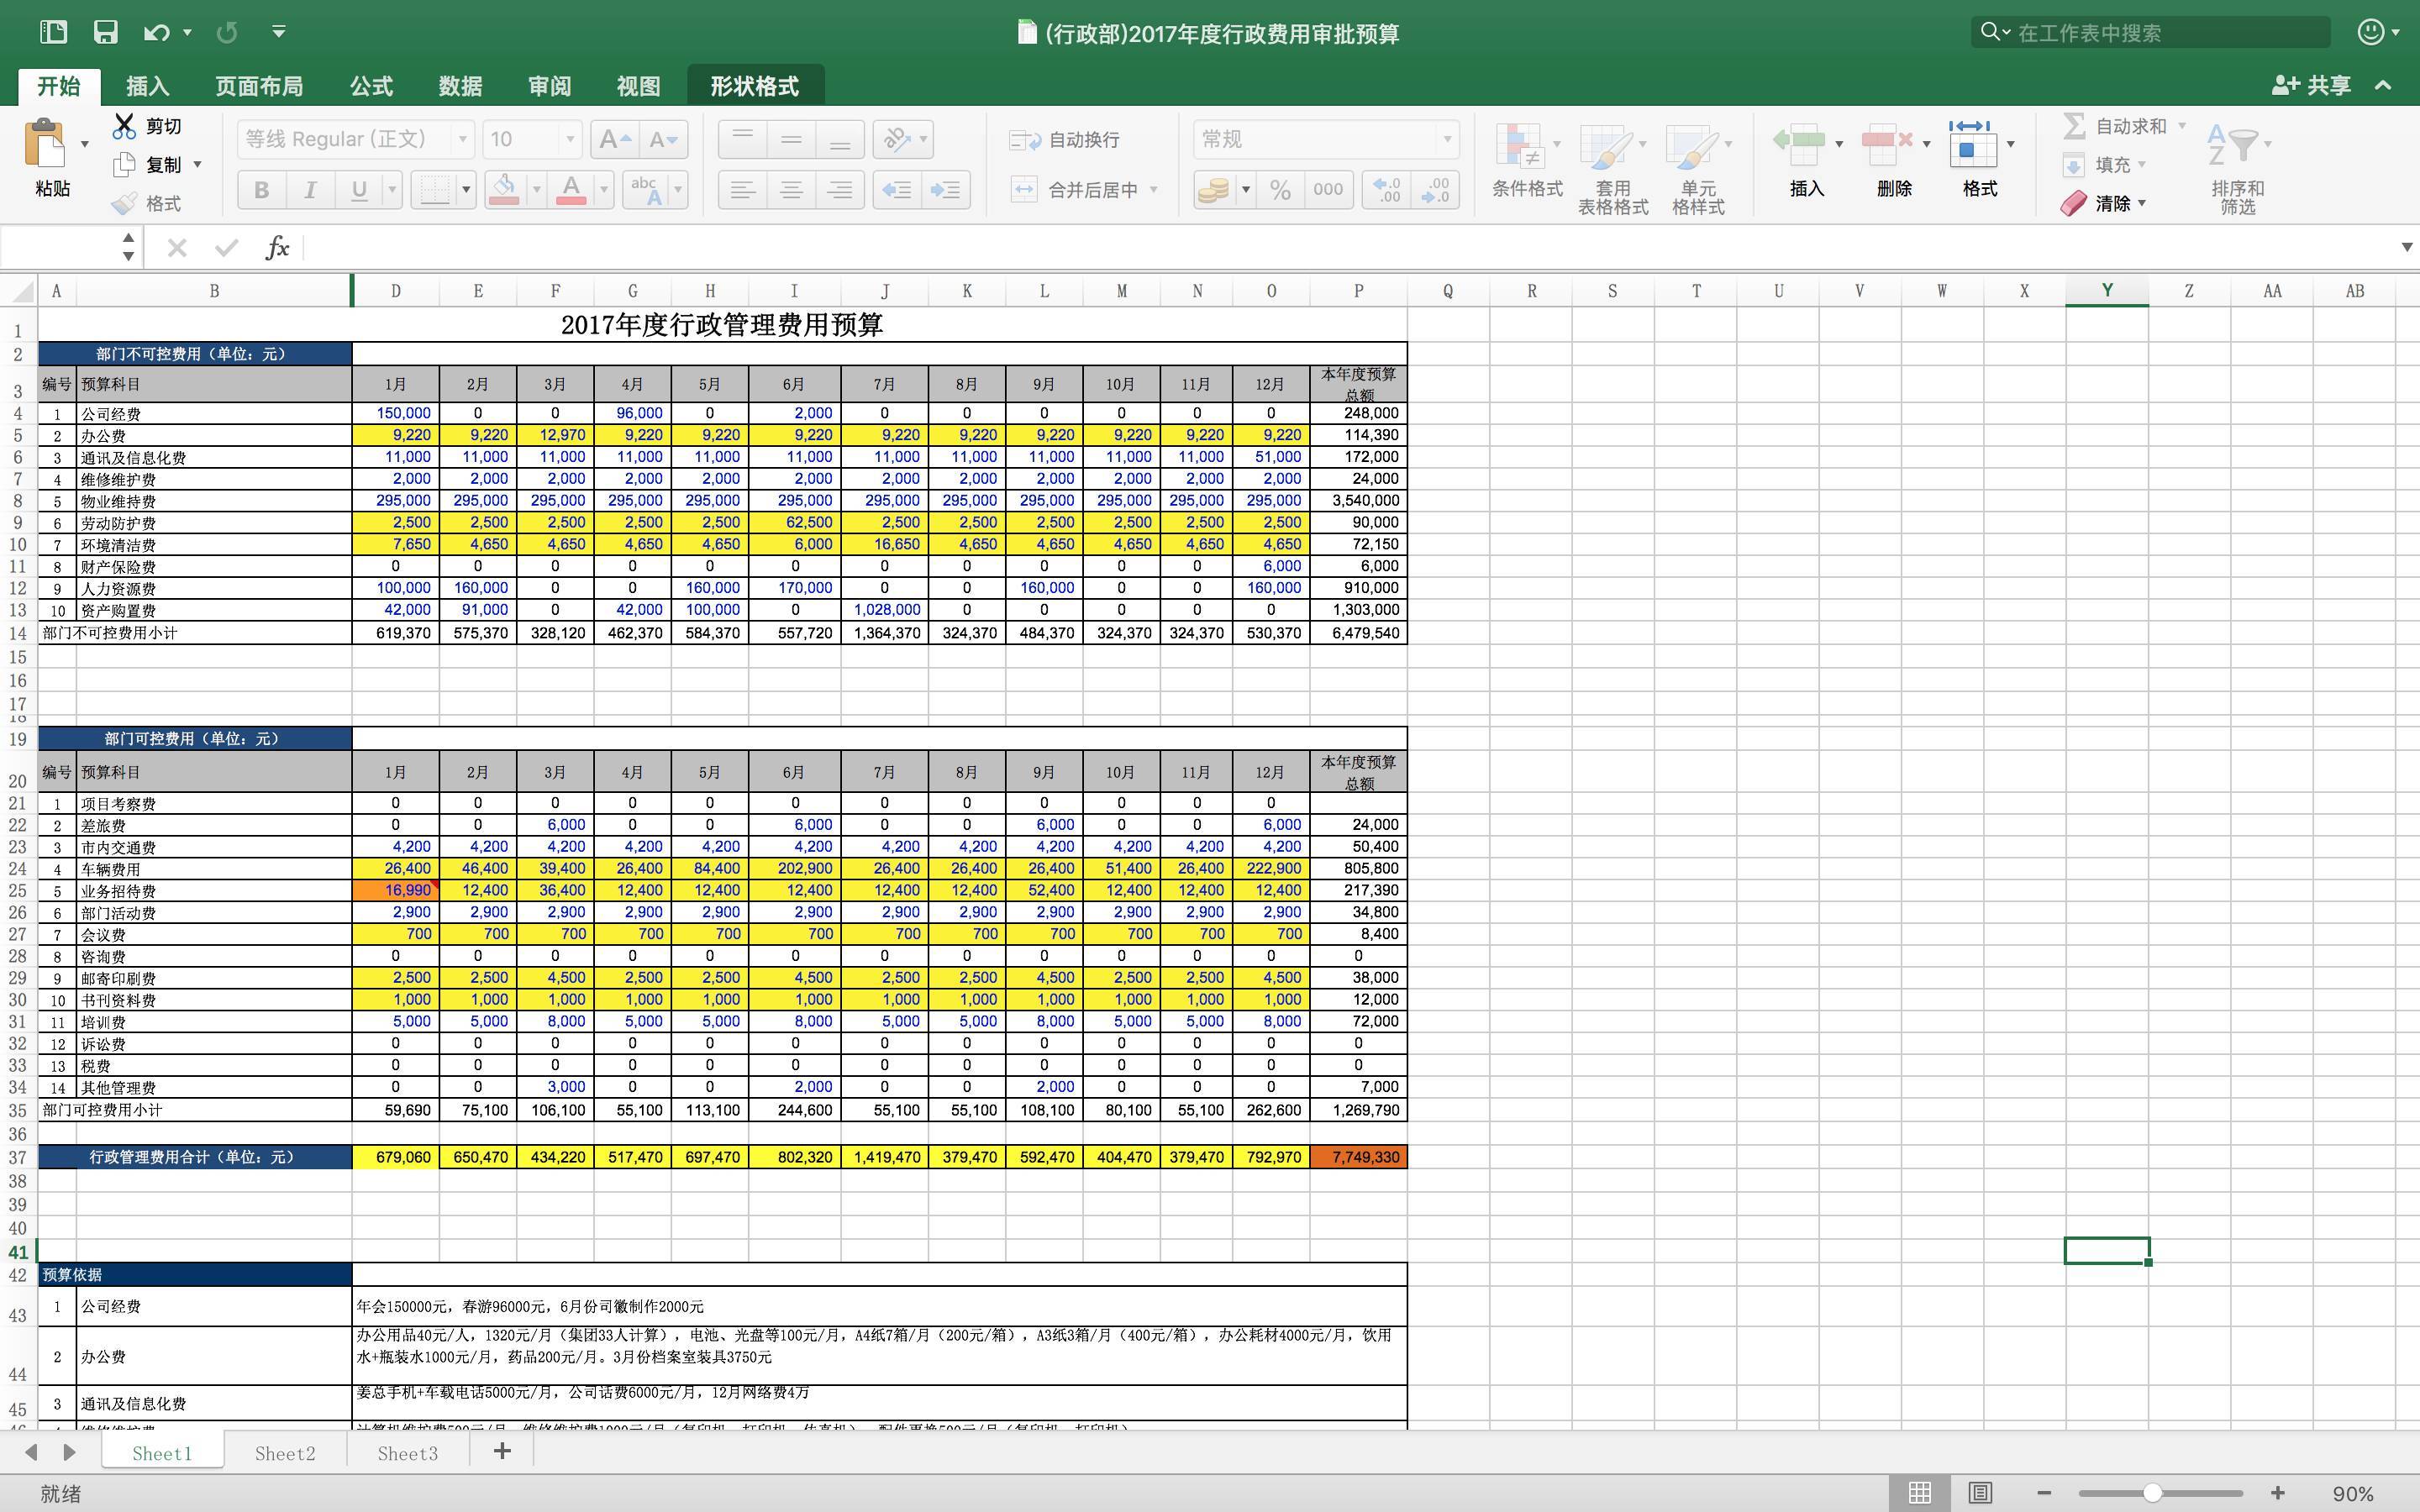Click the insert function fx icon
Screen dimensions: 2420x1512
coord(277,247)
